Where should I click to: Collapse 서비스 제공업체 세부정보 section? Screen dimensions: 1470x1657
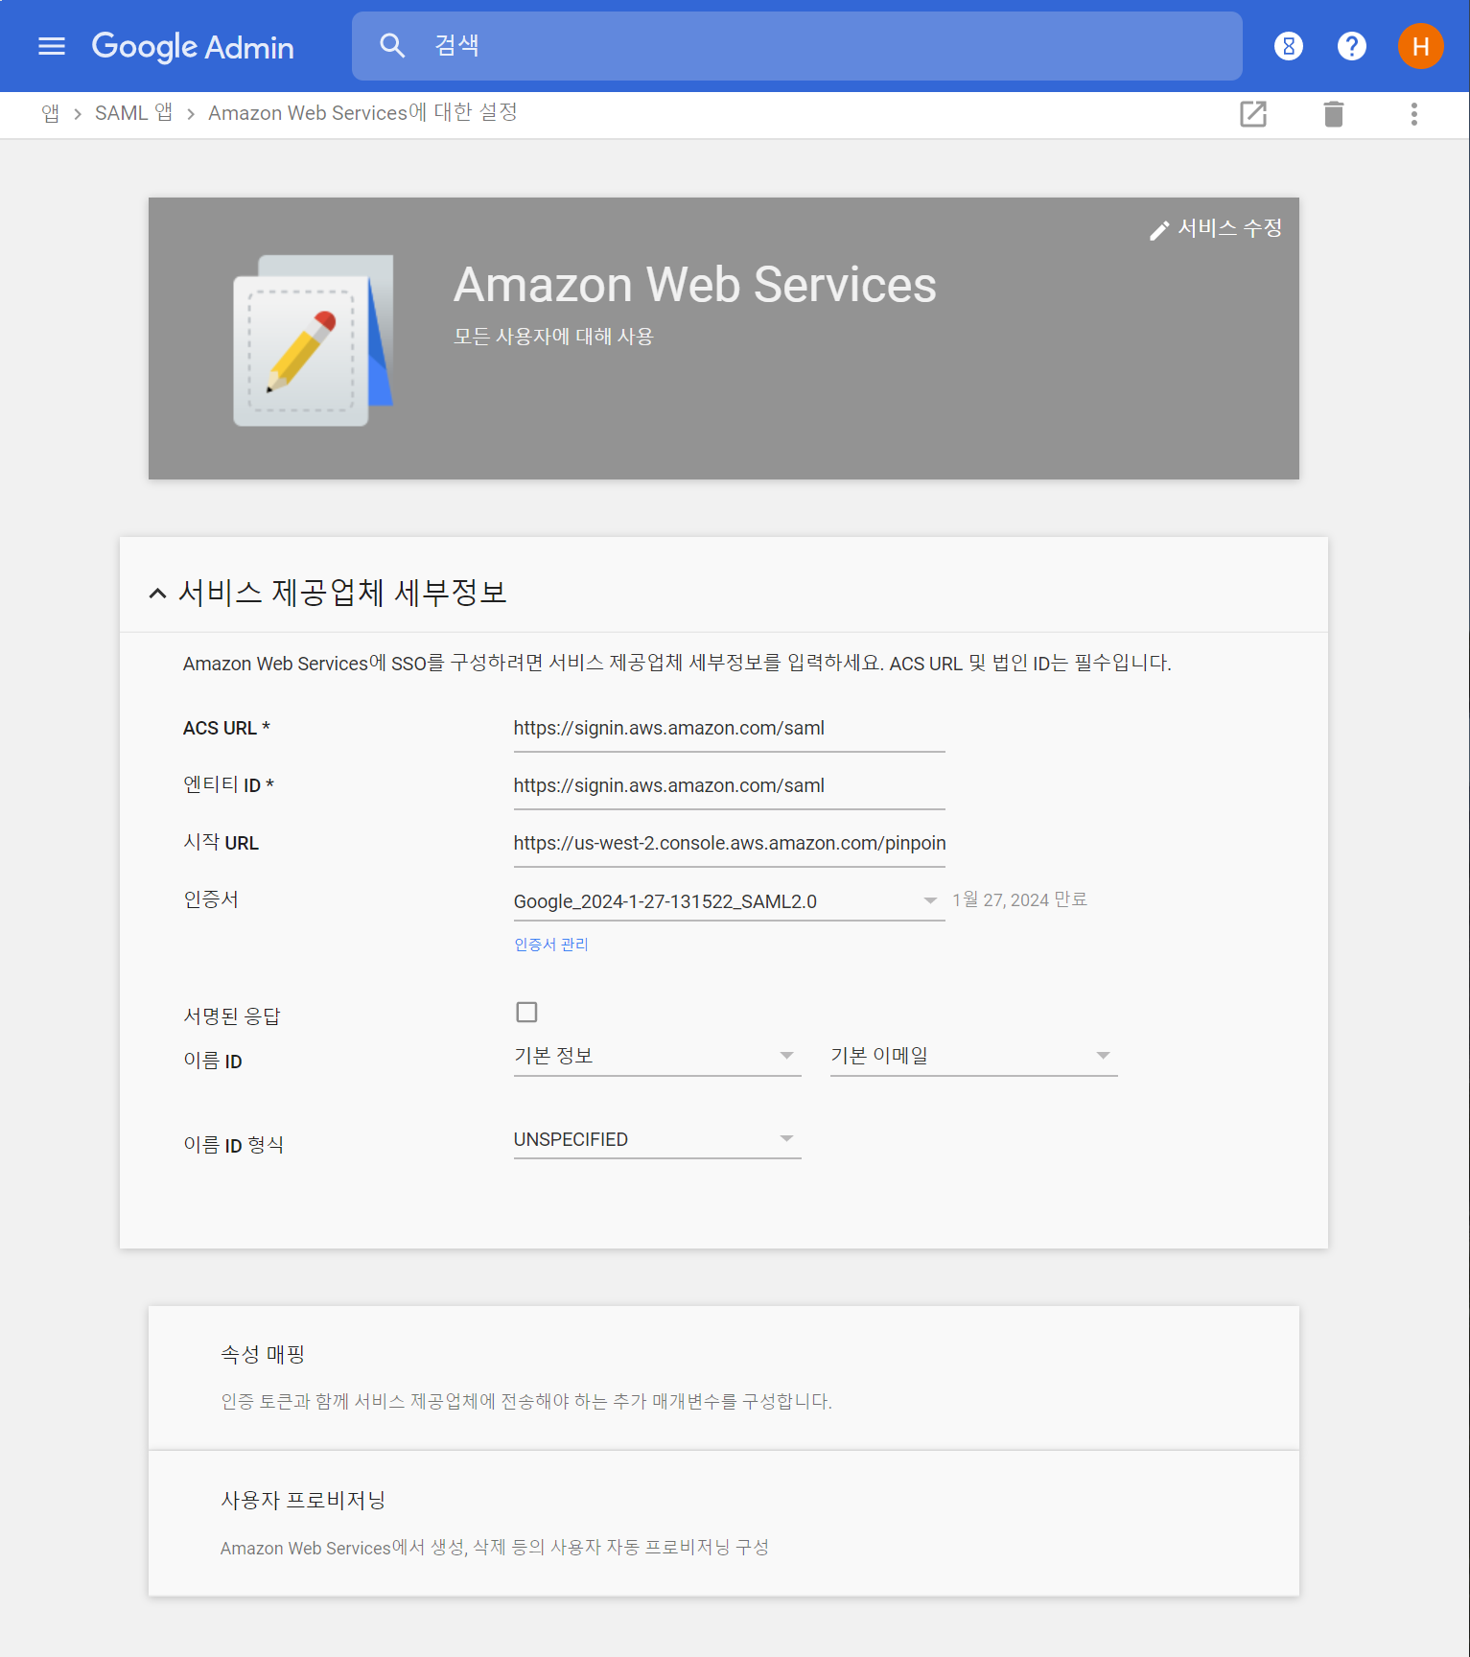pos(157,594)
